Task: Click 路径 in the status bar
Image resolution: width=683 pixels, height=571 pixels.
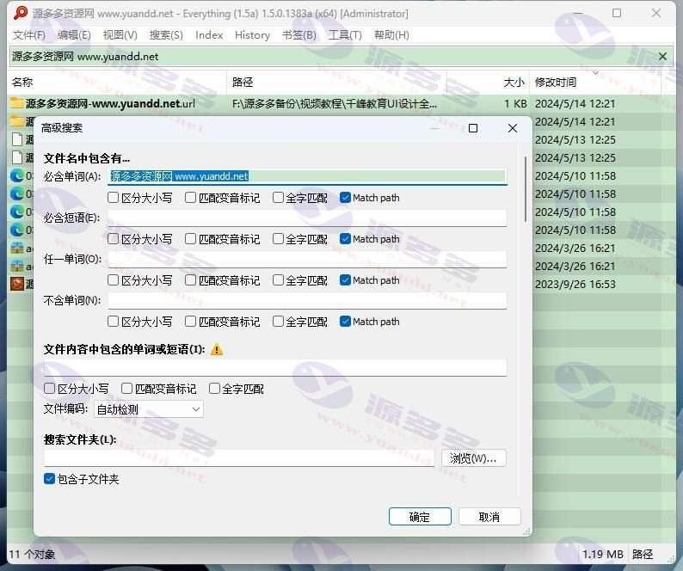Action: tap(643, 554)
